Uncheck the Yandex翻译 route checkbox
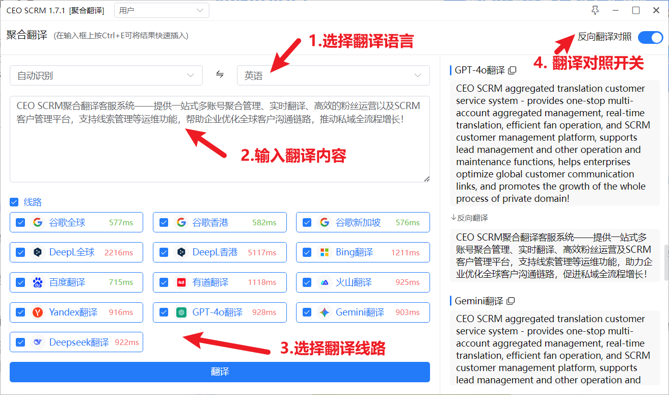The image size is (669, 395). tap(20, 312)
